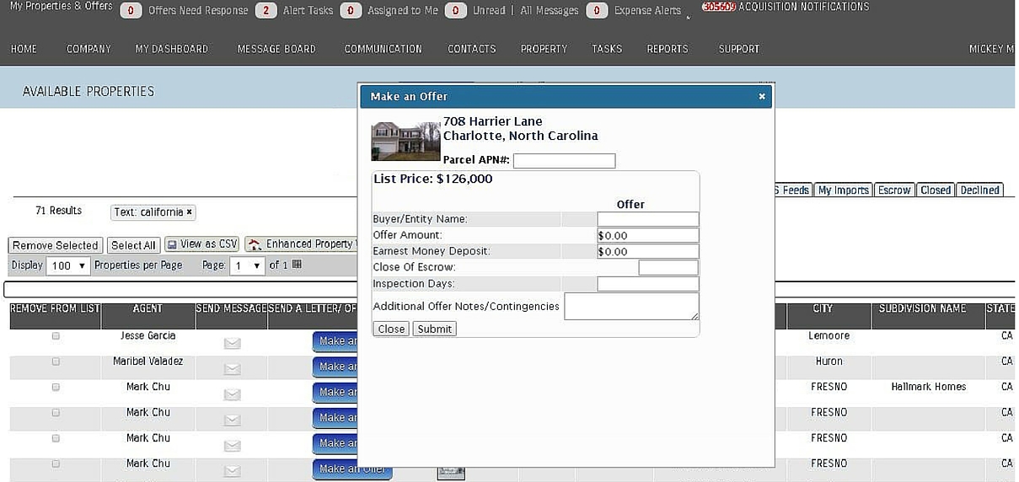Submit the offer form
The width and height of the screenshot is (1019, 482).
(x=434, y=329)
